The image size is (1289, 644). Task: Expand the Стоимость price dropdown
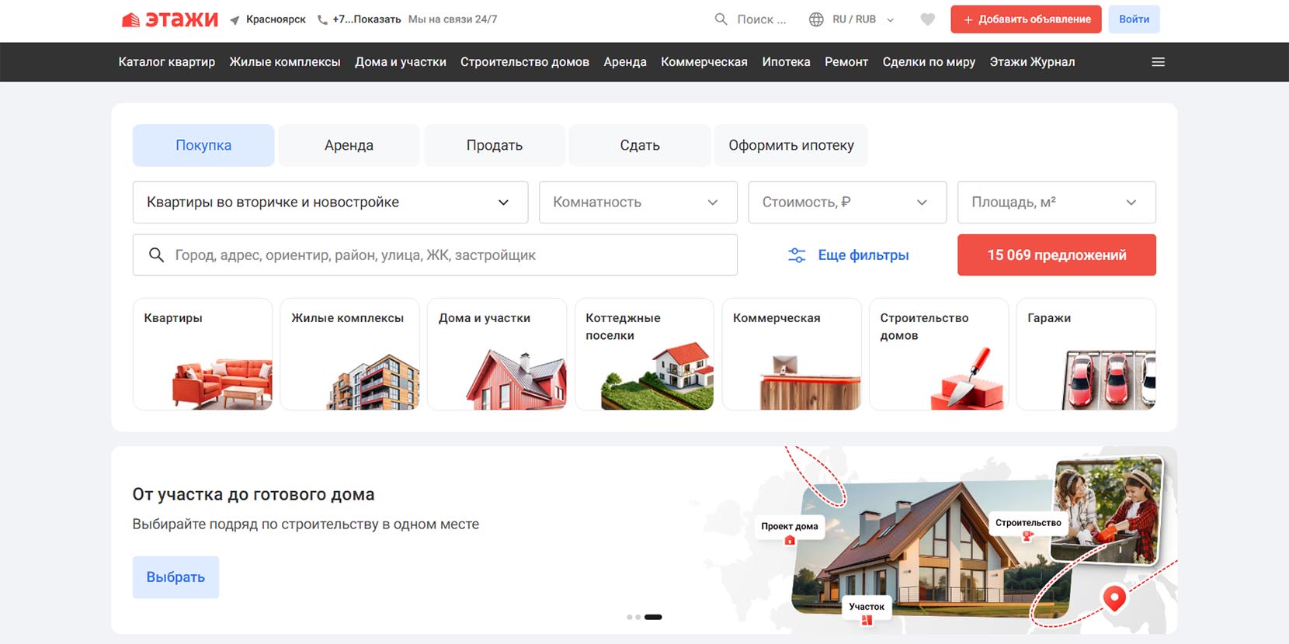tap(846, 203)
